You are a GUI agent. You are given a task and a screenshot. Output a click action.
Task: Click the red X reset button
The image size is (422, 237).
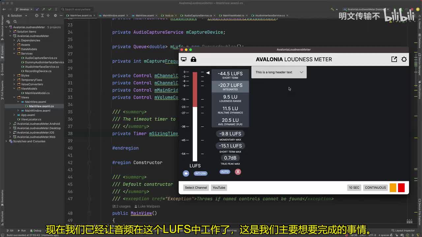[x=238, y=172]
